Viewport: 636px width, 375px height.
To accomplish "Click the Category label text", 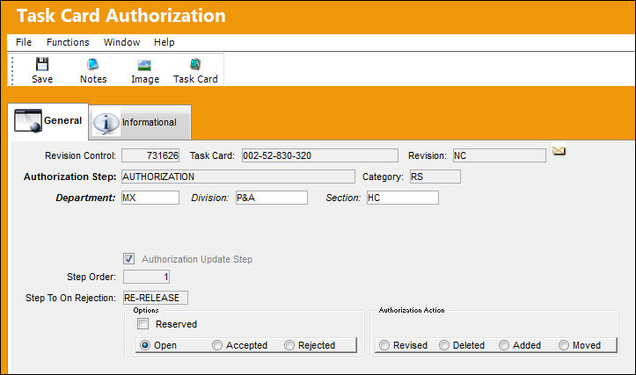I will coord(383,177).
